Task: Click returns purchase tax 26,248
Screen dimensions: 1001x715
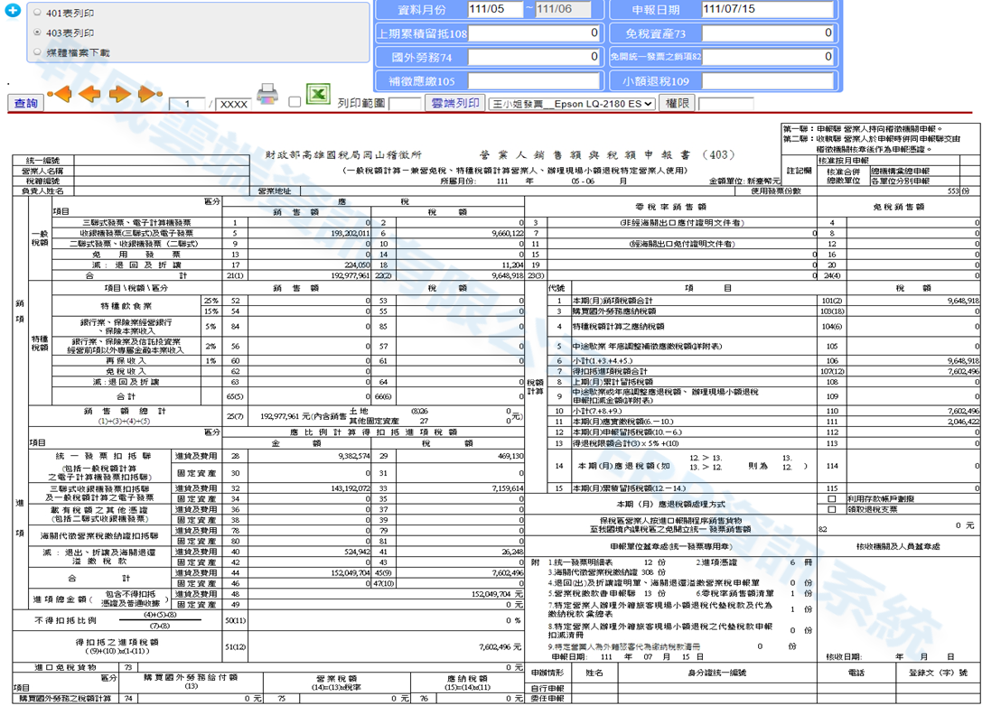Action: [512, 552]
